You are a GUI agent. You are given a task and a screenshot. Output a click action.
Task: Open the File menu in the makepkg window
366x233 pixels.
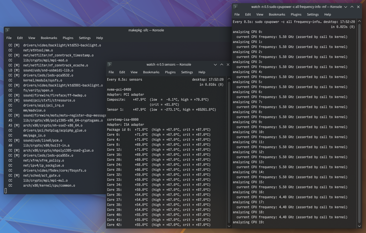pyautogui.click(x=9, y=38)
